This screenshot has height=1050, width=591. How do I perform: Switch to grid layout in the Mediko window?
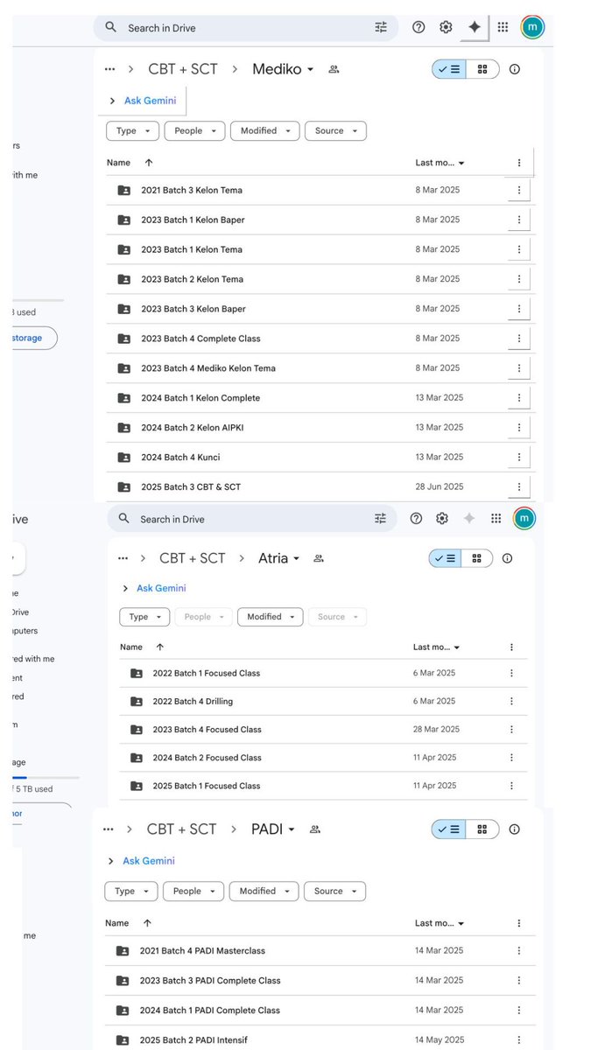pyautogui.click(x=482, y=69)
